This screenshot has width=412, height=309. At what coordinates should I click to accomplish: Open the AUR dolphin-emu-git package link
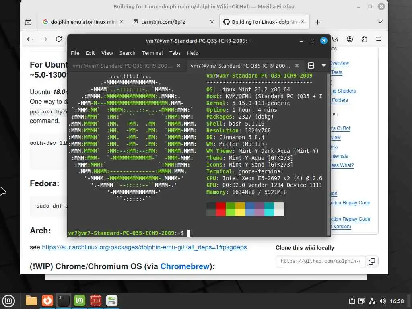point(144,247)
